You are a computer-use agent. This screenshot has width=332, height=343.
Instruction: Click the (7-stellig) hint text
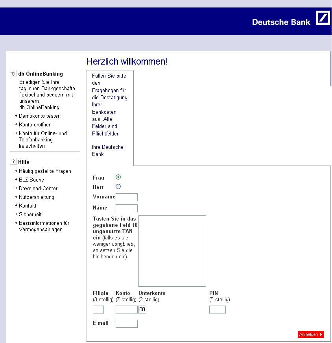(x=126, y=299)
